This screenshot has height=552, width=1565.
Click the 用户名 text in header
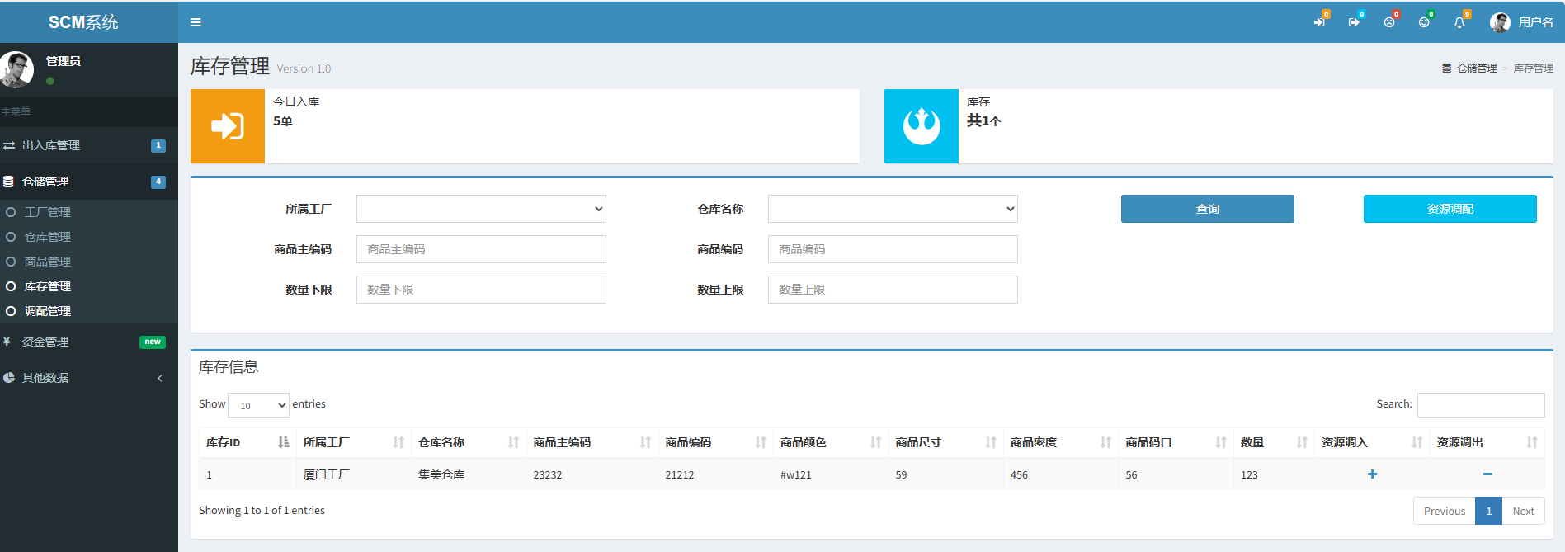tap(1535, 22)
